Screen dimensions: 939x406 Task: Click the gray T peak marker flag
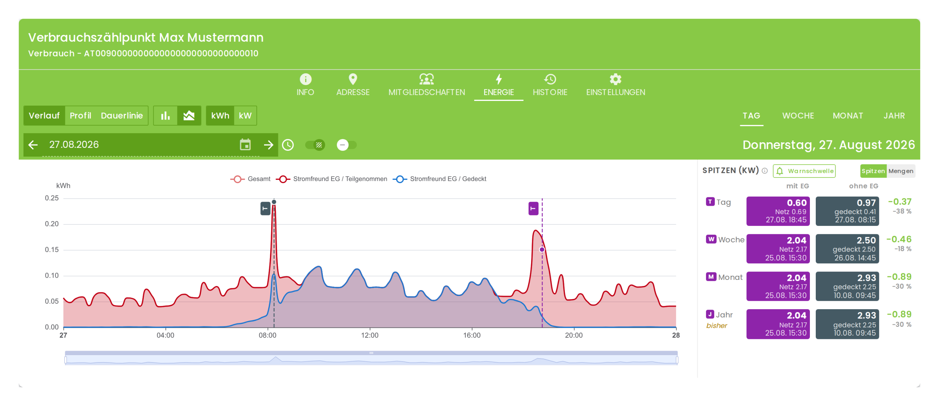[265, 209]
